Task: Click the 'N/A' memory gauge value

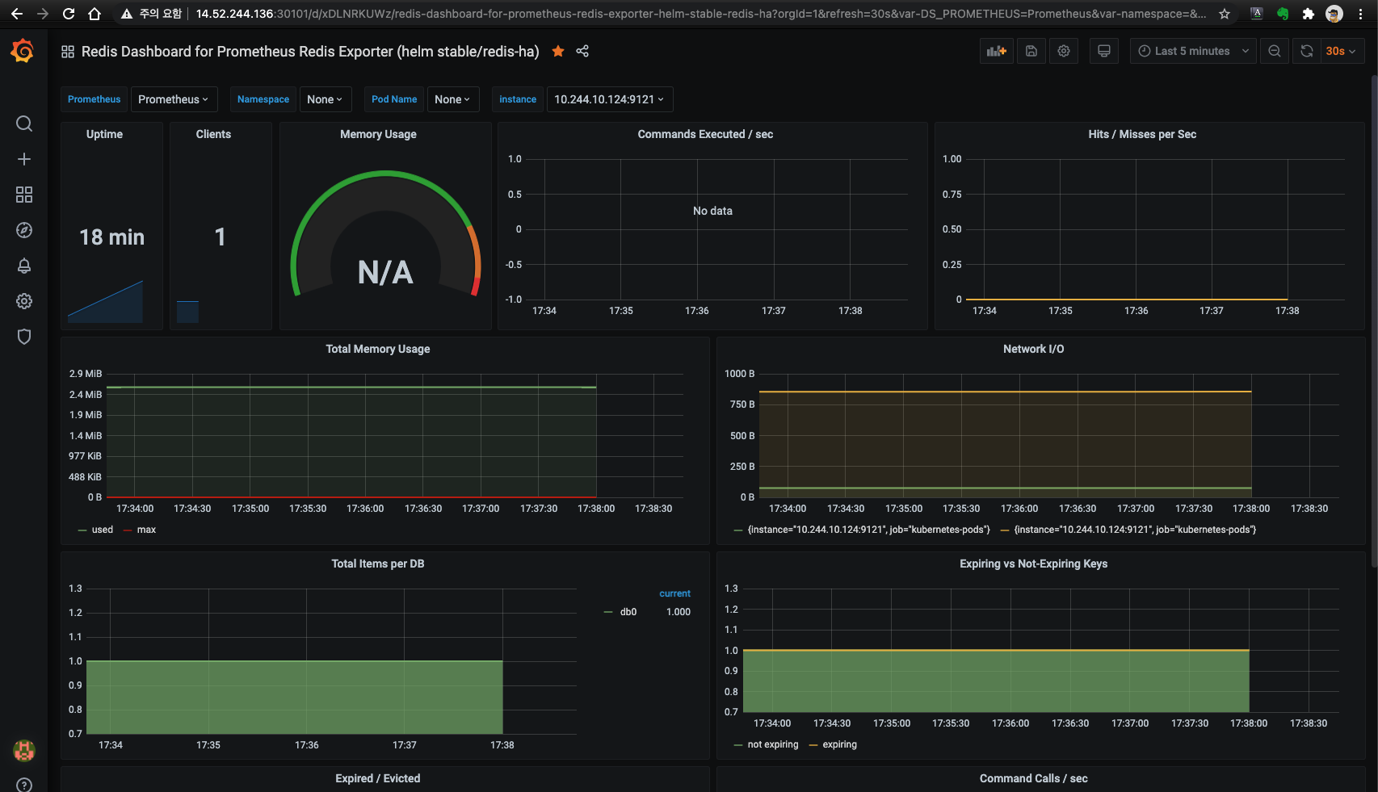Action: pos(385,273)
